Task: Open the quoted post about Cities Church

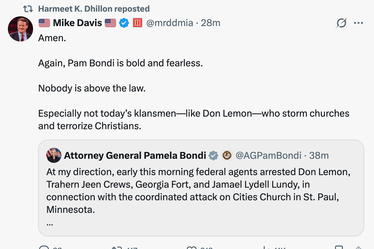Action: [x=198, y=190]
